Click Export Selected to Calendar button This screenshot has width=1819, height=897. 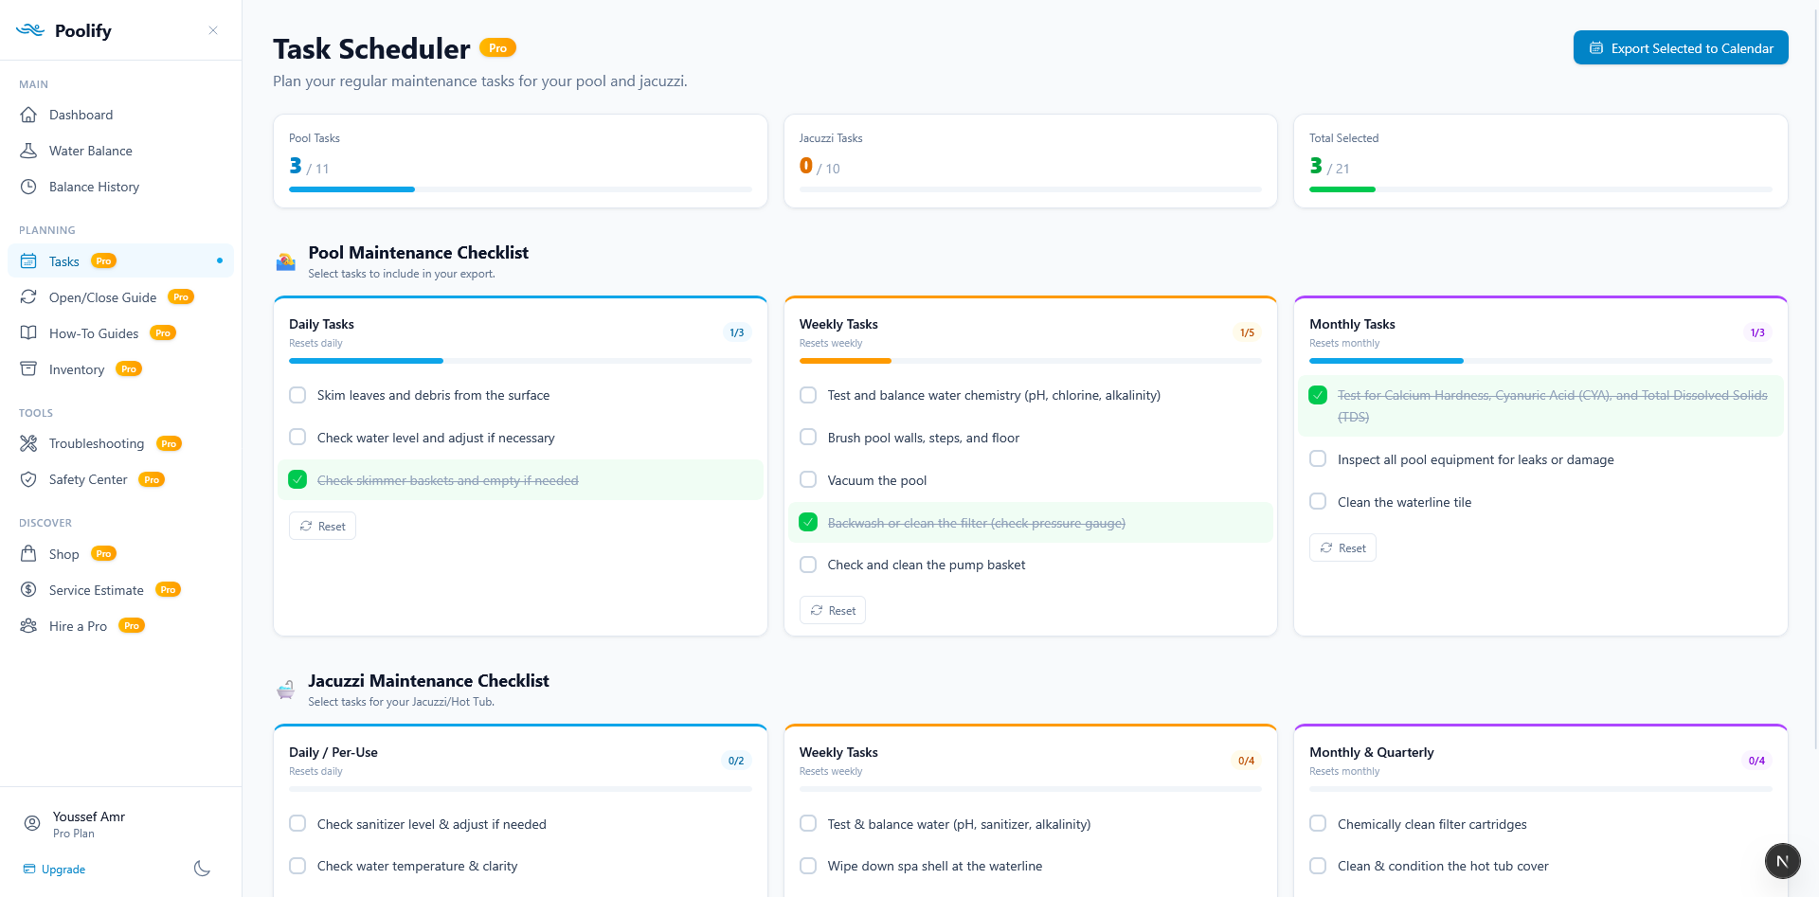pyautogui.click(x=1681, y=47)
